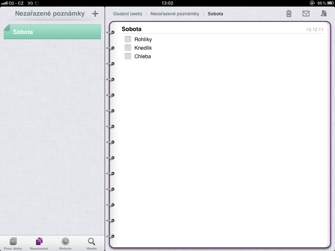This screenshot has width=335, height=251.
Task: Check the Knedlík checkbox
Action: [x=128, y=48]
